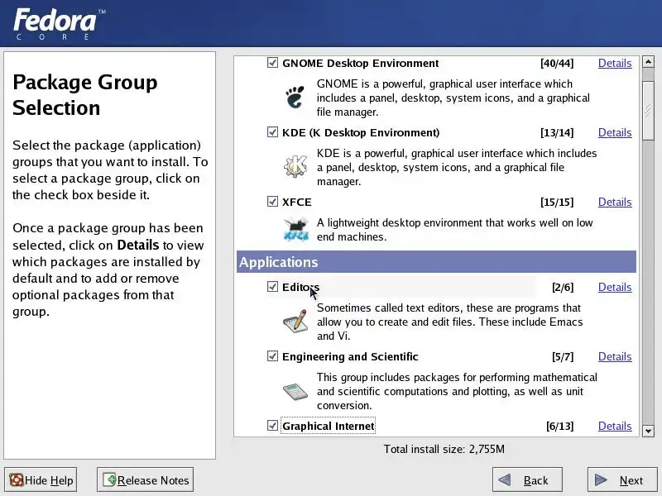
Task: Click the XFCE lightweight desktop description
Action: coord(454,230)
